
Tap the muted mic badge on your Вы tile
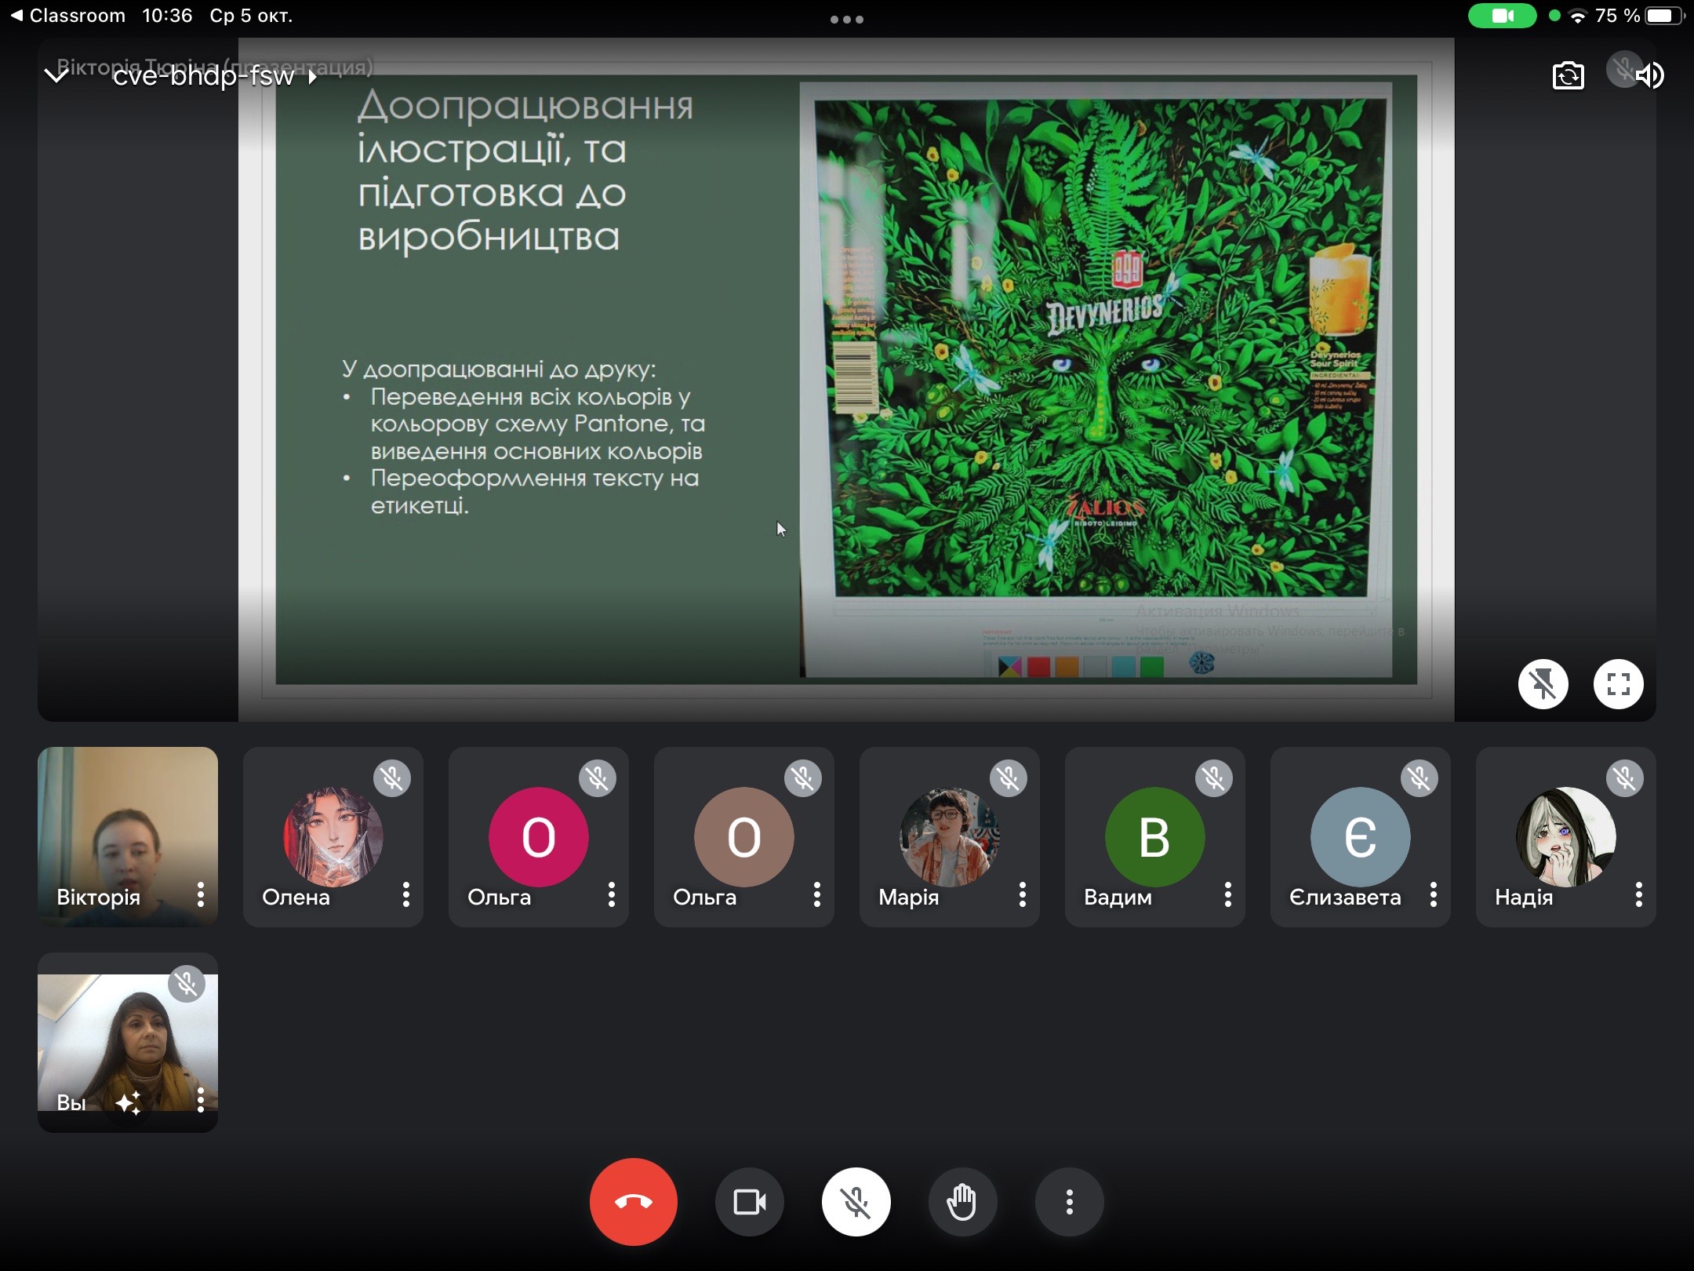(x=187, y=984)
